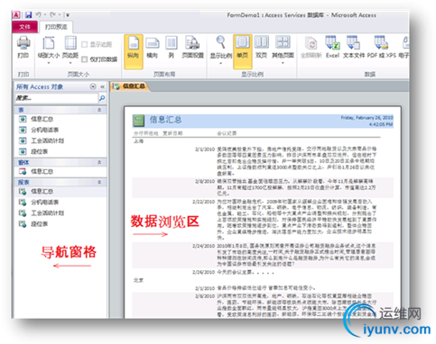The image size is (436, 344).
Task: Click the 4:42:05 PM time text
Action: (x=381, y=124)
